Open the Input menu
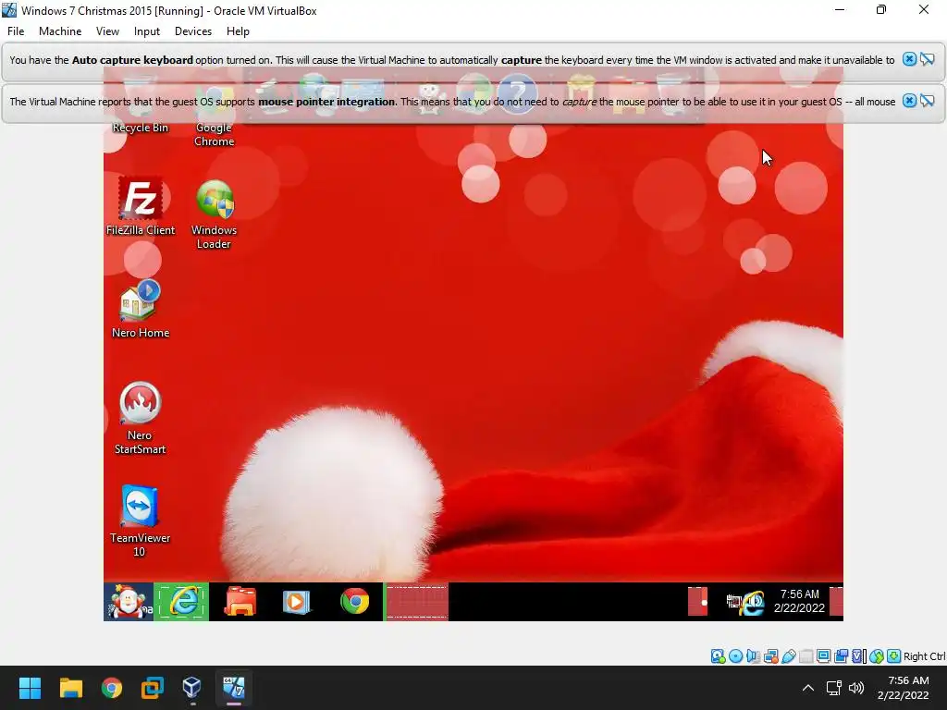This screenshot has width=947, height=710. pos(147,31)
